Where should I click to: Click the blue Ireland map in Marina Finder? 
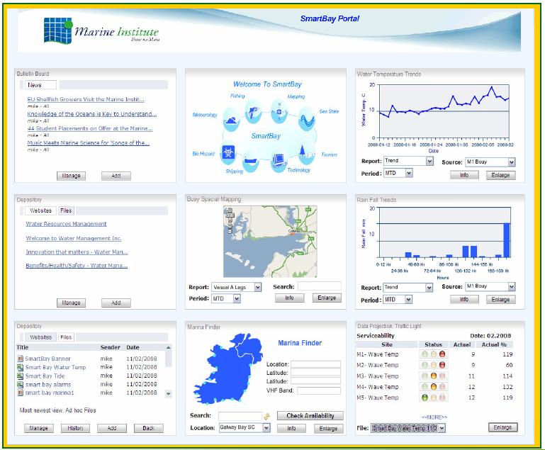pyautogui.click(x=227, y=369)
